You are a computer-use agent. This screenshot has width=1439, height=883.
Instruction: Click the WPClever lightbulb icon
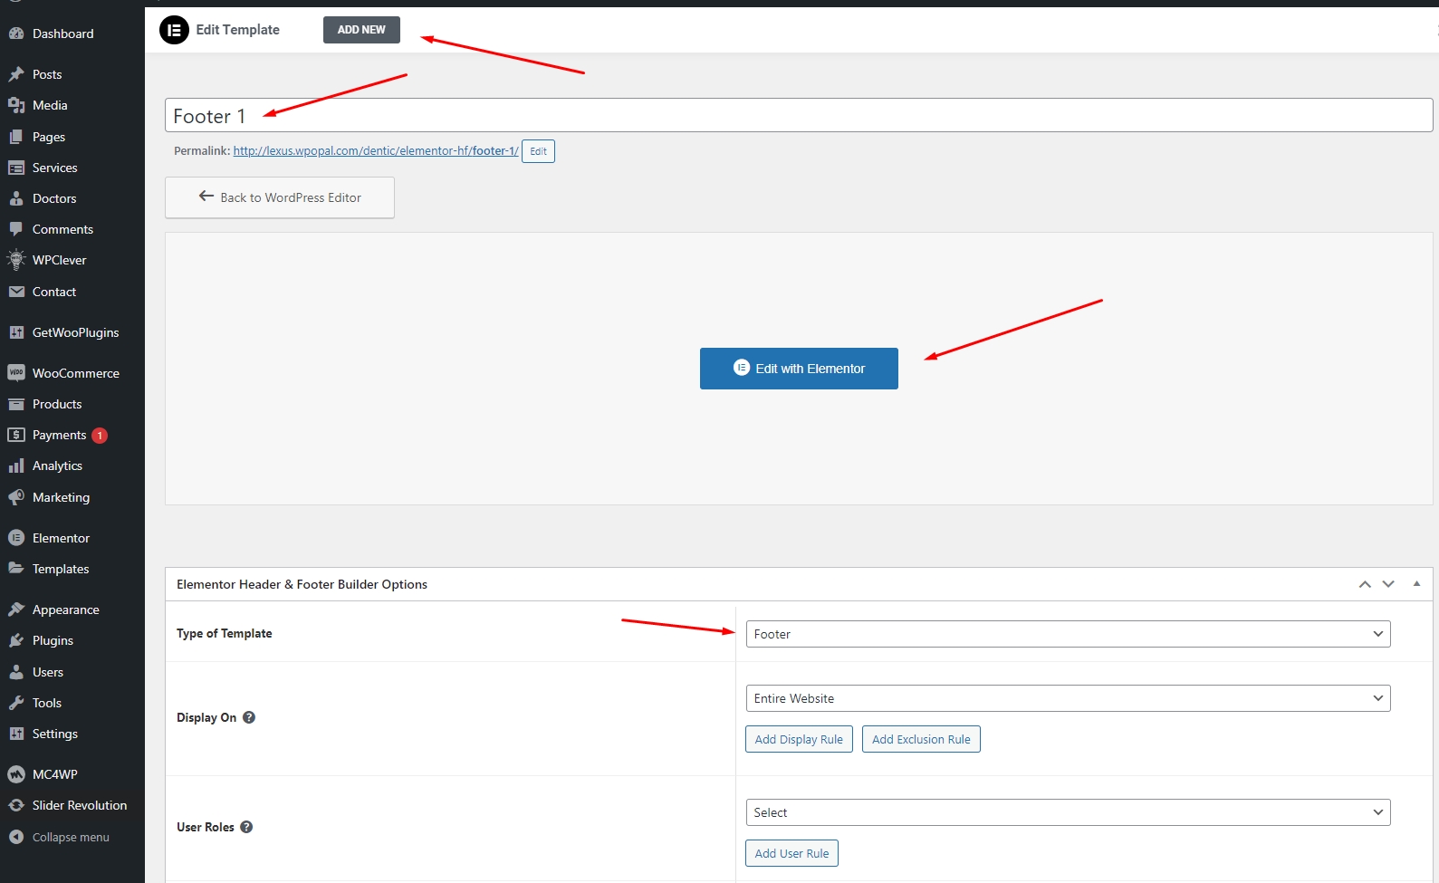pyautogui.click(x=16, y=260)
